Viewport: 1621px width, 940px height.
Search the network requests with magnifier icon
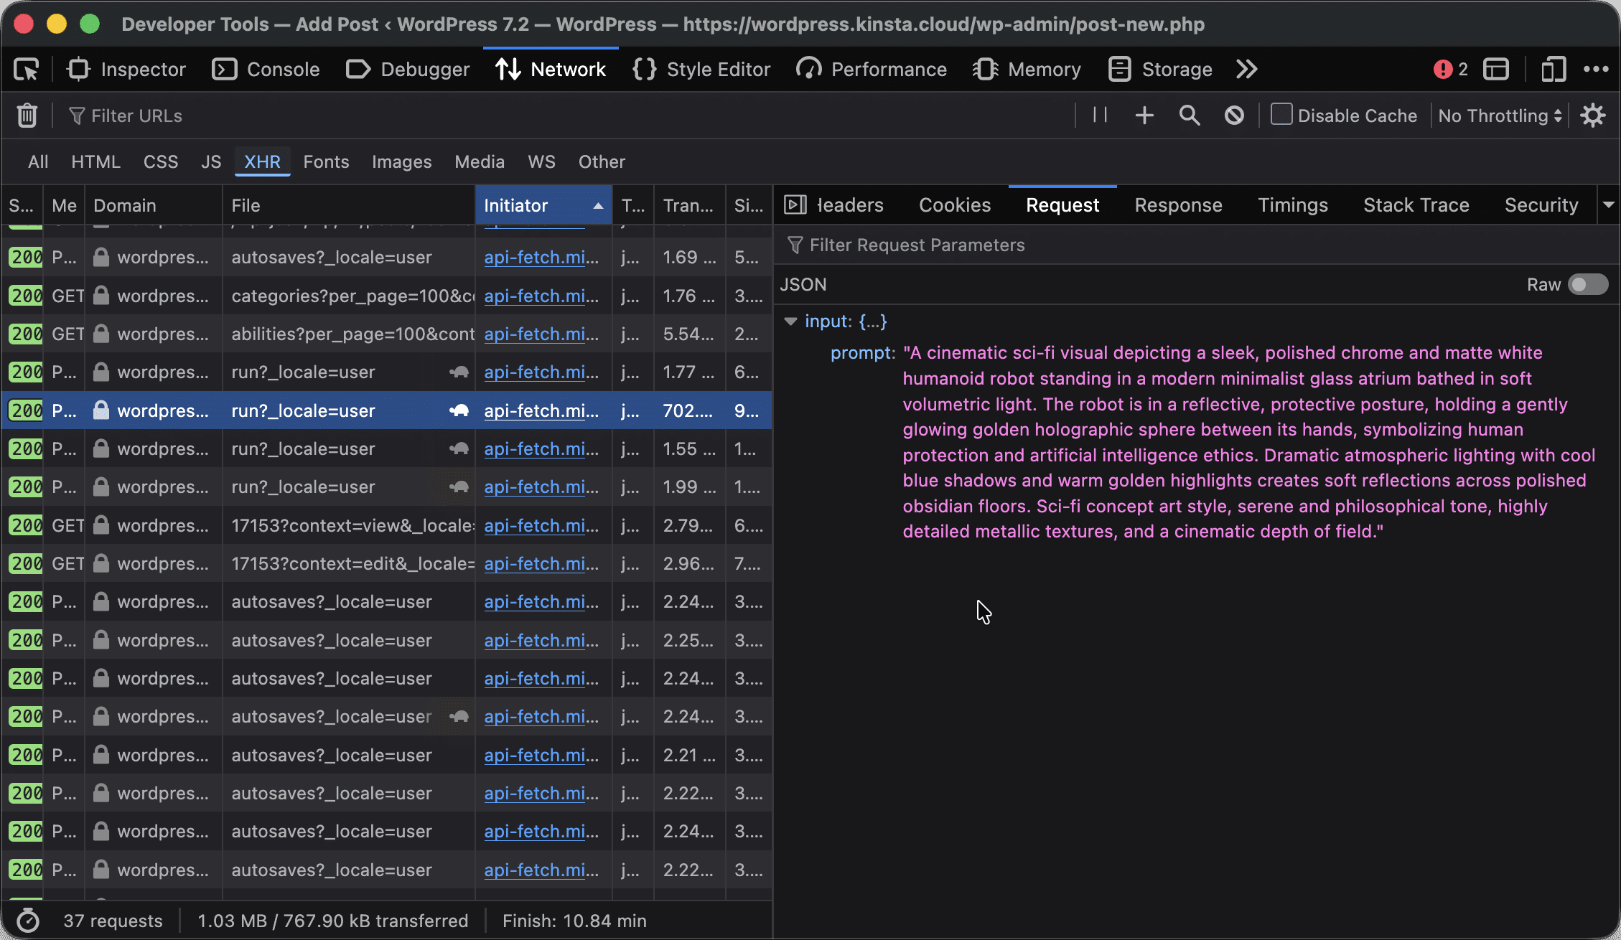1190,116
